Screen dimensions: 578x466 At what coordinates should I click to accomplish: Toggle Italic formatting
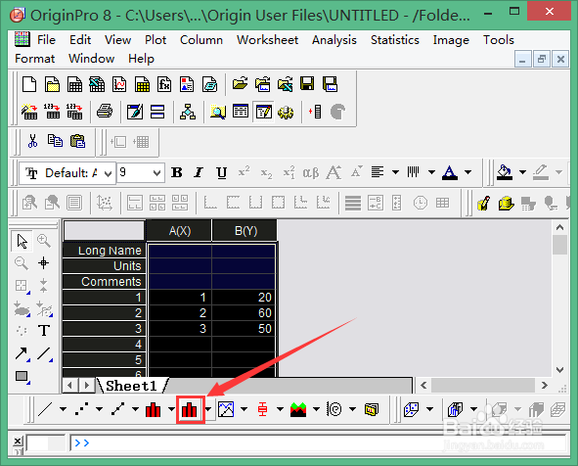(200, 172)
